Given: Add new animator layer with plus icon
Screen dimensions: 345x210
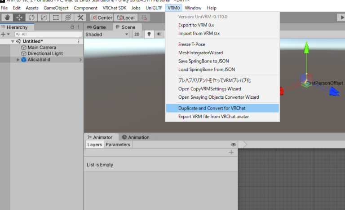Looking at the screenshot, I should (231, 153).
